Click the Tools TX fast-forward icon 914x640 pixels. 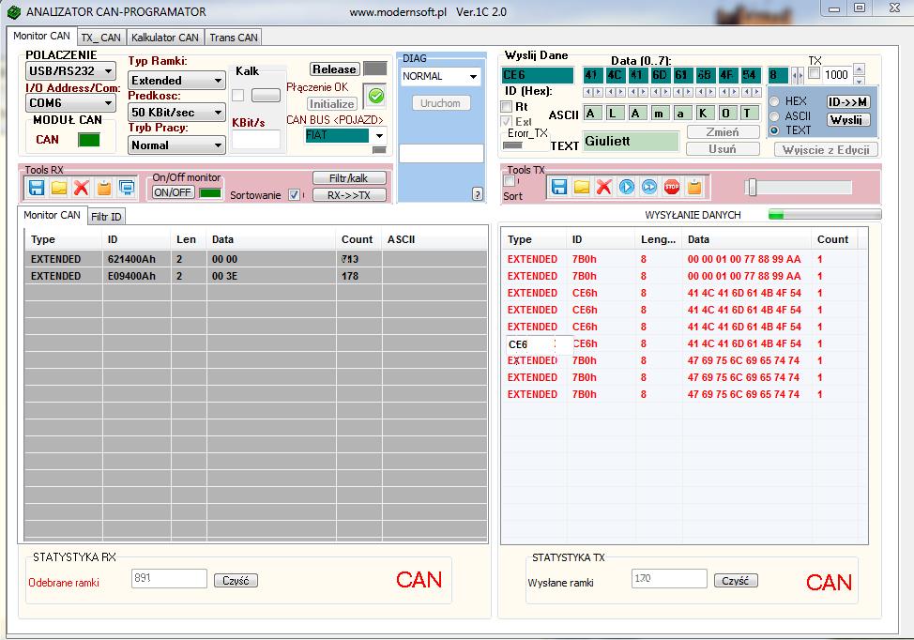point(648,187)
